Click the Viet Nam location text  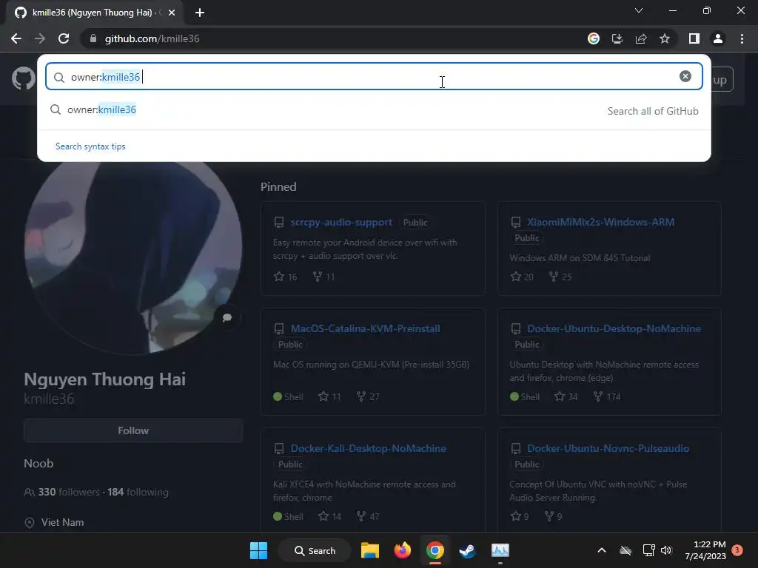tap(62, 523)
